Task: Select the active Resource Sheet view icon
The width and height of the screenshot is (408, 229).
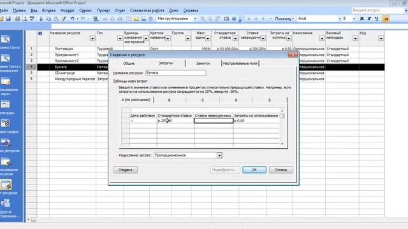Action: 6,184
